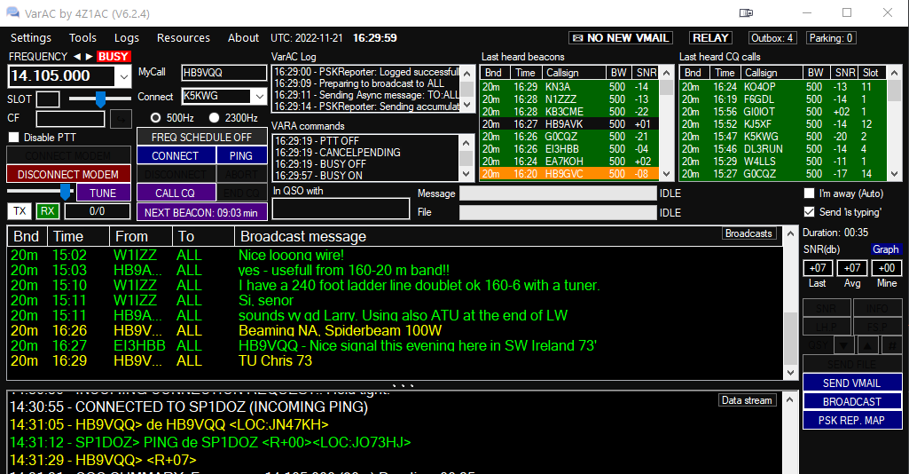Check the I'm away (Auto) box
The height and width of the screenshot is (474, 909).
810,194
